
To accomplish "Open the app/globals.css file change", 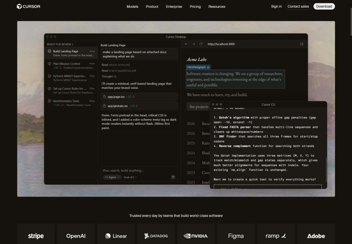I will tap(139, 106).
